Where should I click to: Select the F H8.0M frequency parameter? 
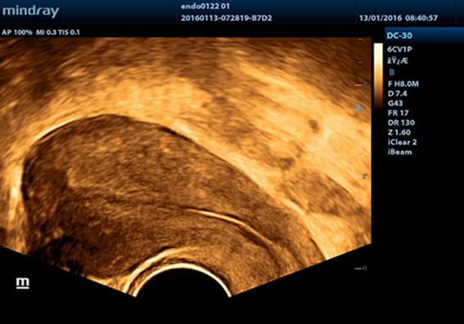(x=403, y=84)
